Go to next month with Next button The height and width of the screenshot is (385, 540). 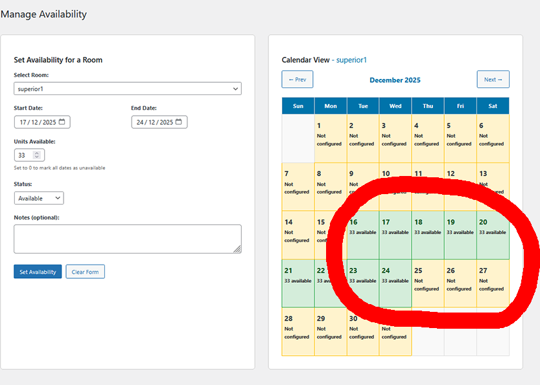[x=493, y=80]
